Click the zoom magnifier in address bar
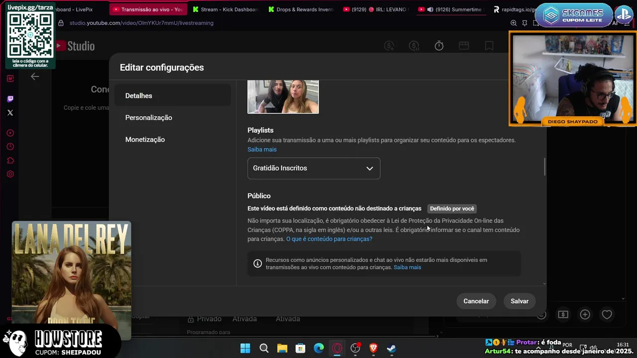637x358 pixels. (x=514, y=23)
